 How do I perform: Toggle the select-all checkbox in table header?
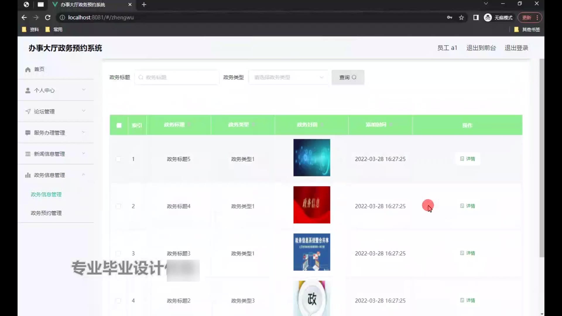pos(119,125)
